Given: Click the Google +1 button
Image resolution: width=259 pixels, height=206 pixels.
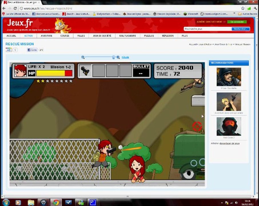Looking at the screenshot, I should (x=9, y=50).
